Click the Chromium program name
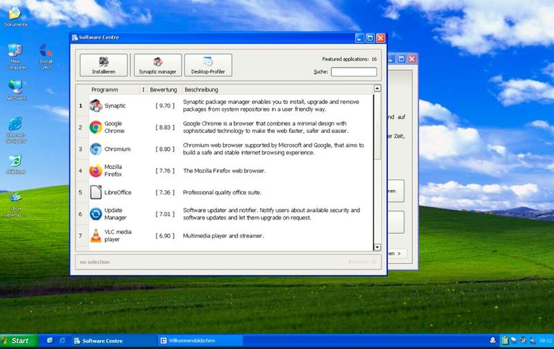The image size is (554, 349). point(117,149)
